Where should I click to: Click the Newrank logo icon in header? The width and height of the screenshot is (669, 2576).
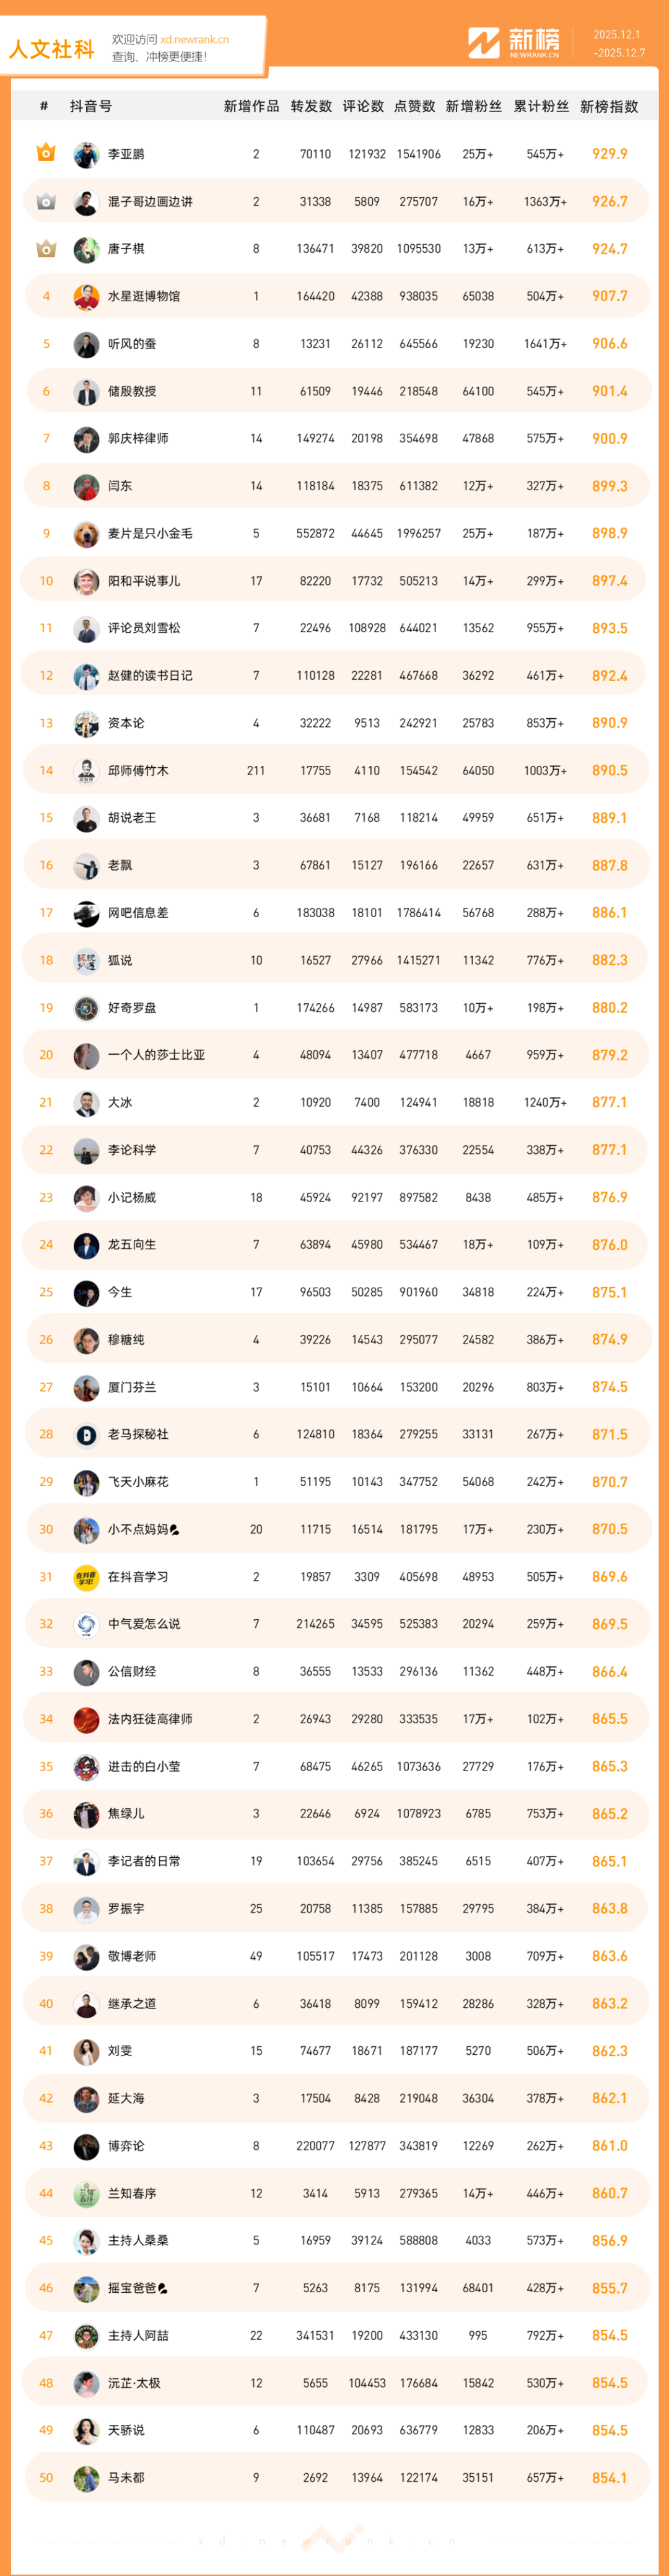click(x=484, y=43)
